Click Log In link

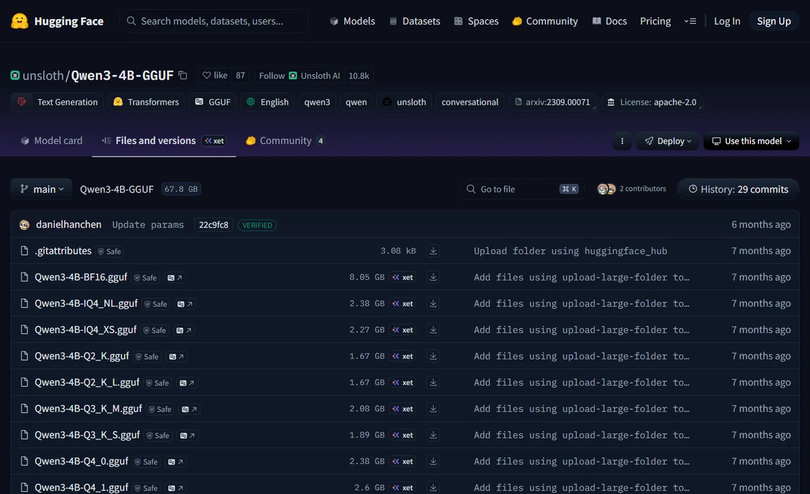(x=727, y=21)
